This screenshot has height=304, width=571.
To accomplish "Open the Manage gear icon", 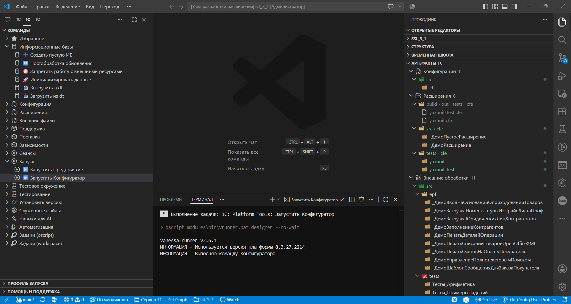I will tap(562, 287).
